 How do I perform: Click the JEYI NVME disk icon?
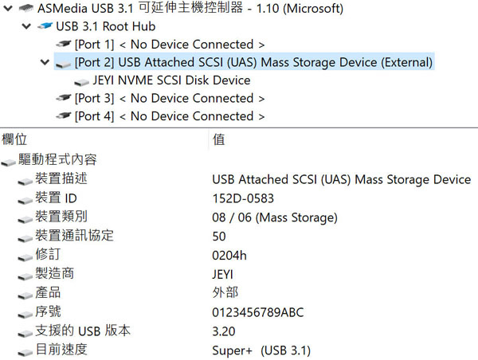coord(82,82)
